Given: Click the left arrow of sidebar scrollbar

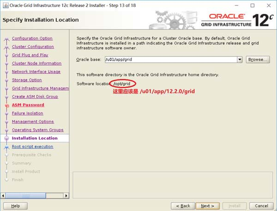Looking at the screenshot, I should tap(3, 196).
